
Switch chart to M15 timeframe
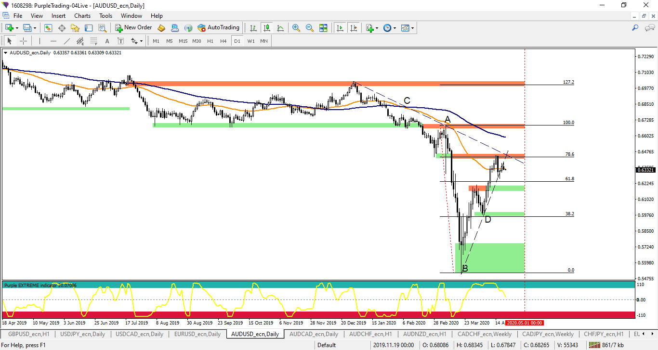coord(183,41)
